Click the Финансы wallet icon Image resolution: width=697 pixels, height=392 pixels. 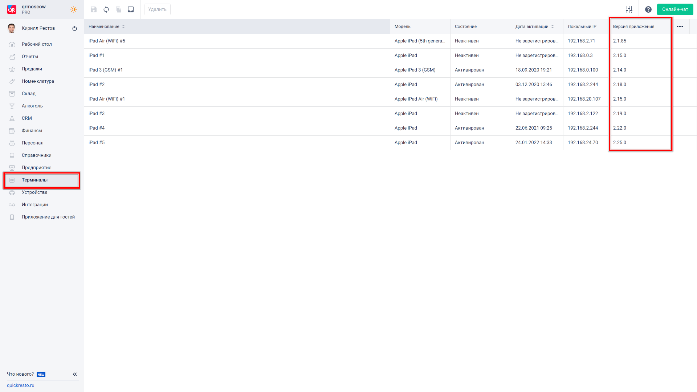pos(12,131)
